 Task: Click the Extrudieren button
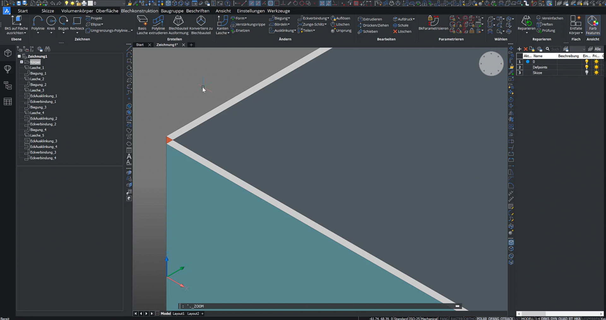(x=370, y=19)
